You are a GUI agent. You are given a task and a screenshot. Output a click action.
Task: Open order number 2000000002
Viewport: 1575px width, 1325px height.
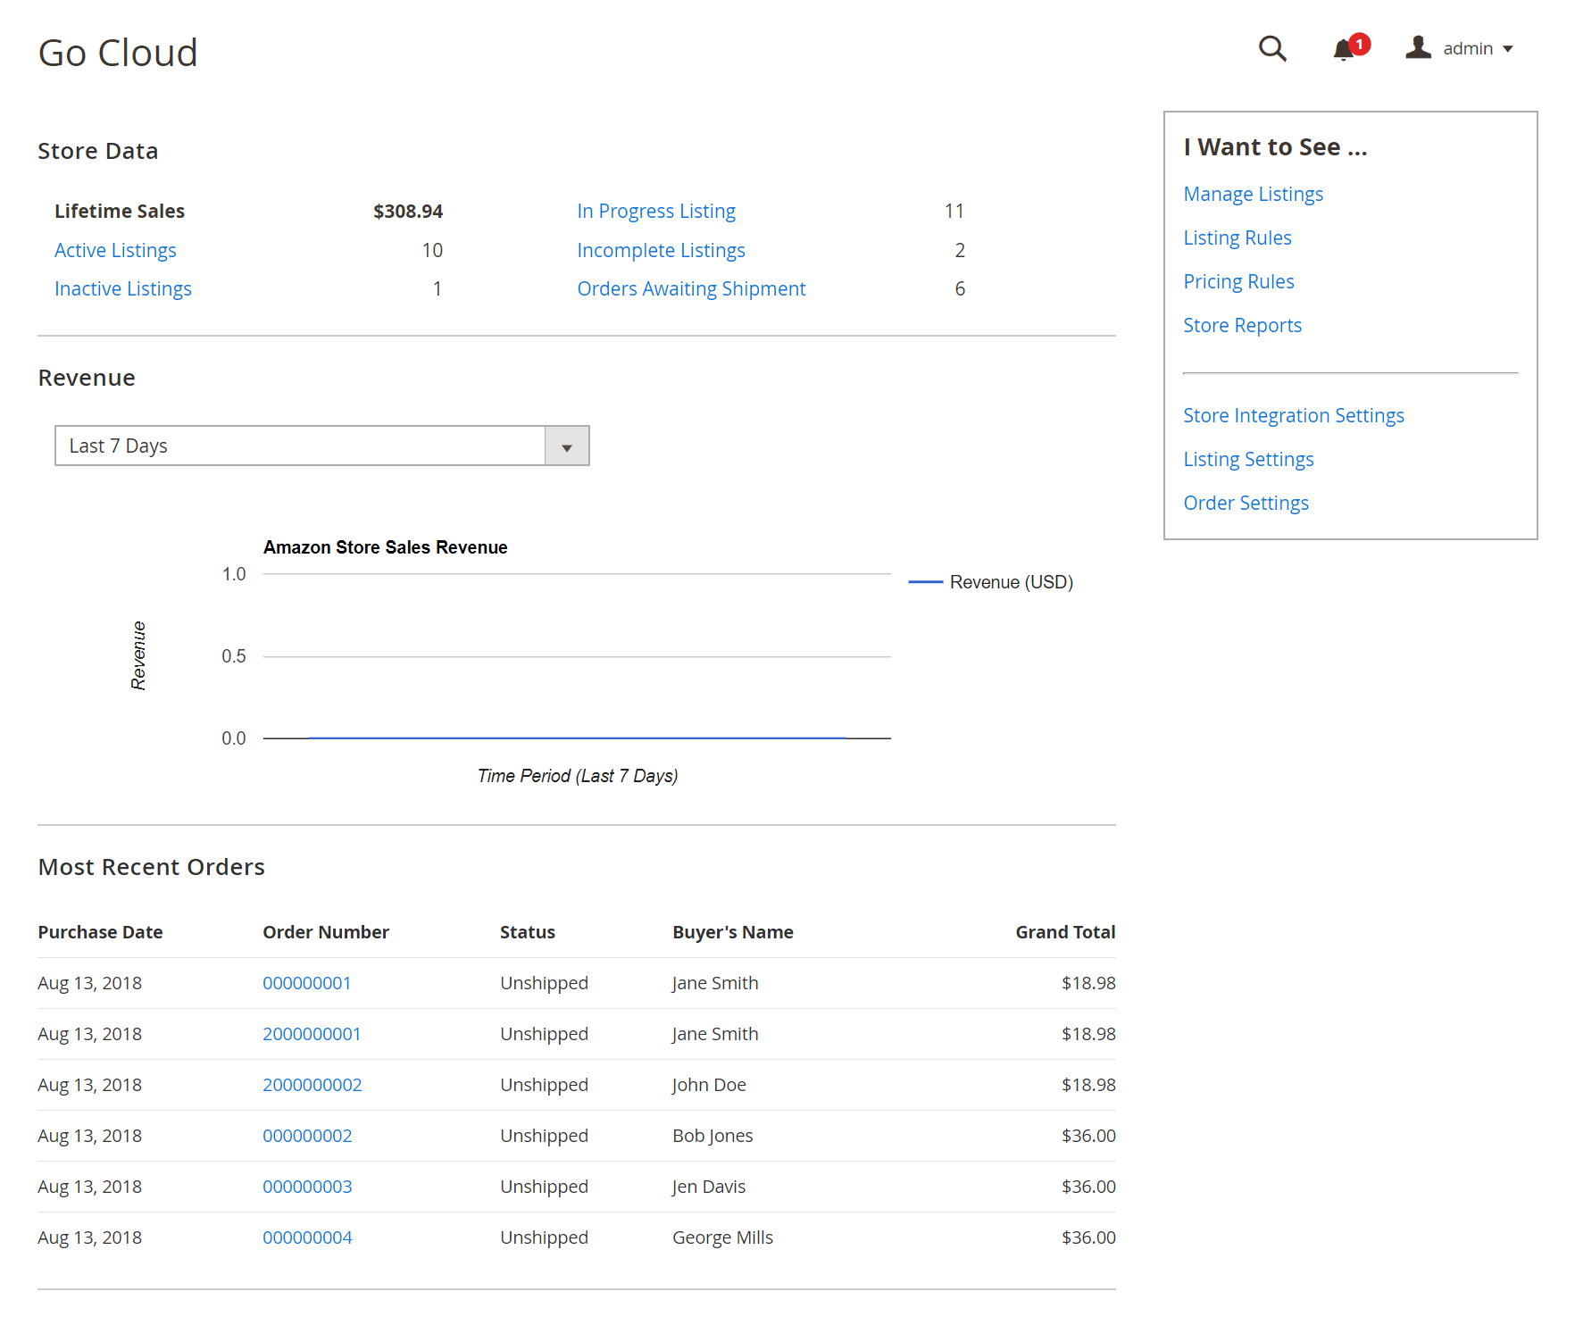pos(312,1085)
